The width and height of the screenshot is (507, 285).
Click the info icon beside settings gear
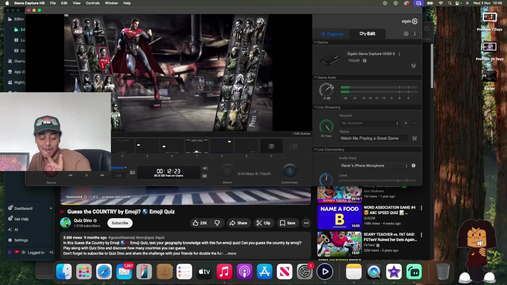click(x=415, y=34)
